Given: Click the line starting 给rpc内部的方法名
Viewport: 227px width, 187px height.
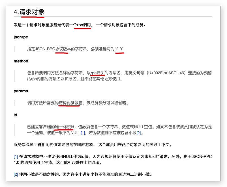Looking at the screenshot, I should tap(75, 79).
